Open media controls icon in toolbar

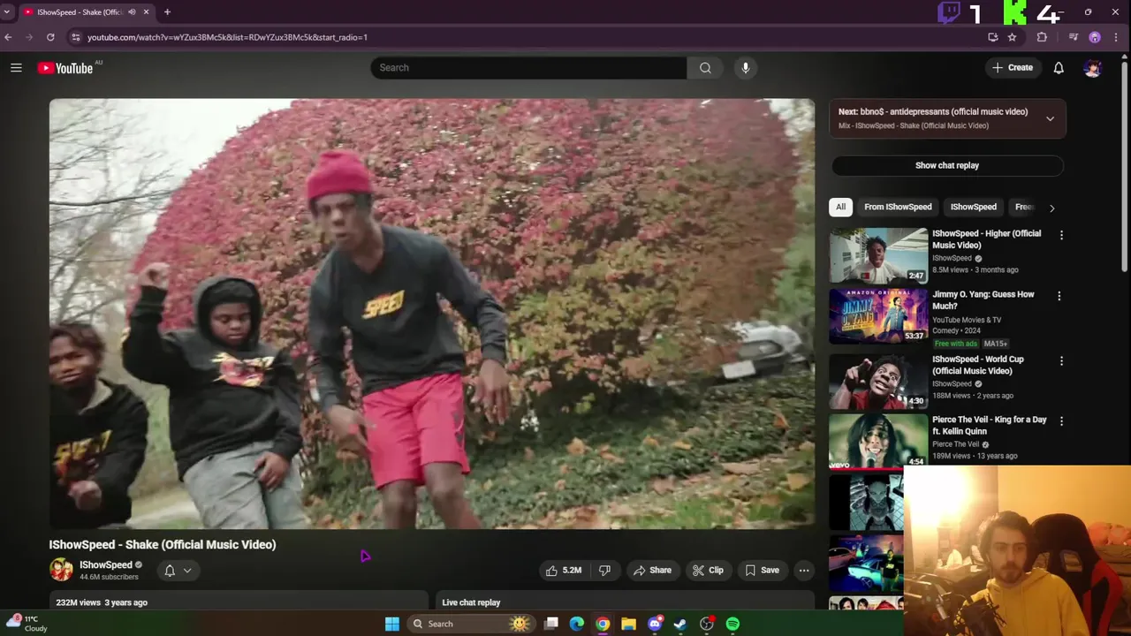tap(1073, 37)
